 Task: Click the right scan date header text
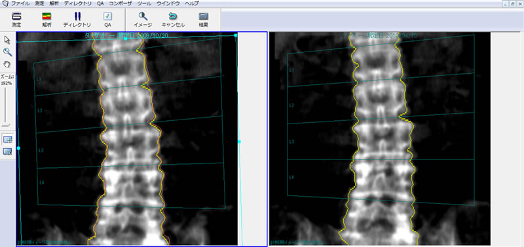click(x=379, y=35)
